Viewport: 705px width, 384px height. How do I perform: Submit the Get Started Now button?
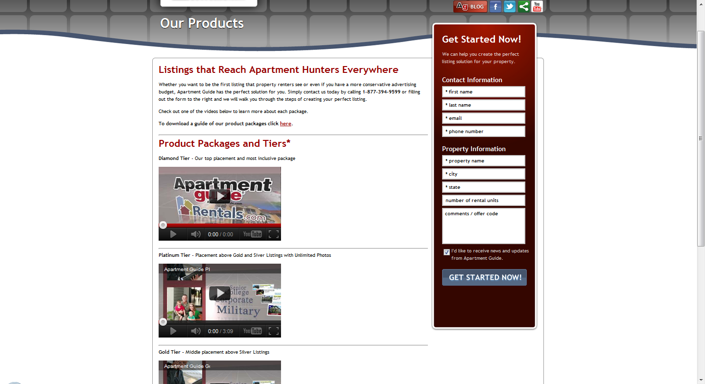pos(484,277)
